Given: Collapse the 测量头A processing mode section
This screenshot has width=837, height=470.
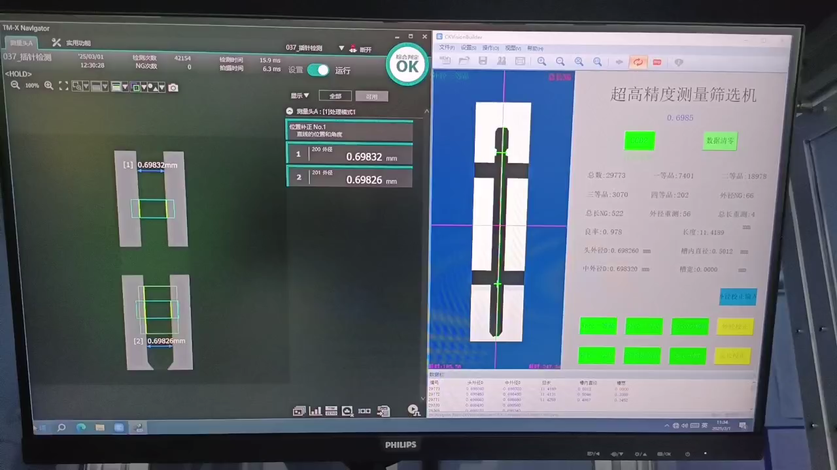Looking at the screenshot, I should click(x=290, y=112).
